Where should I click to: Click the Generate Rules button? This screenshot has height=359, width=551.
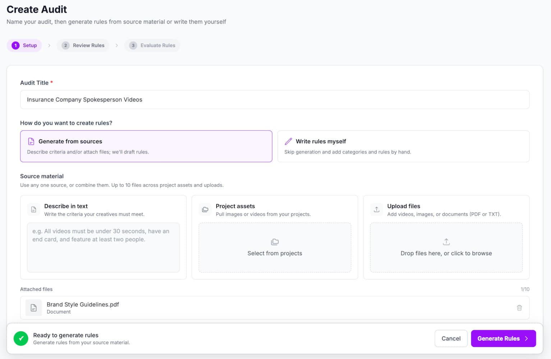pyautogui.click(x=503, y=339)
